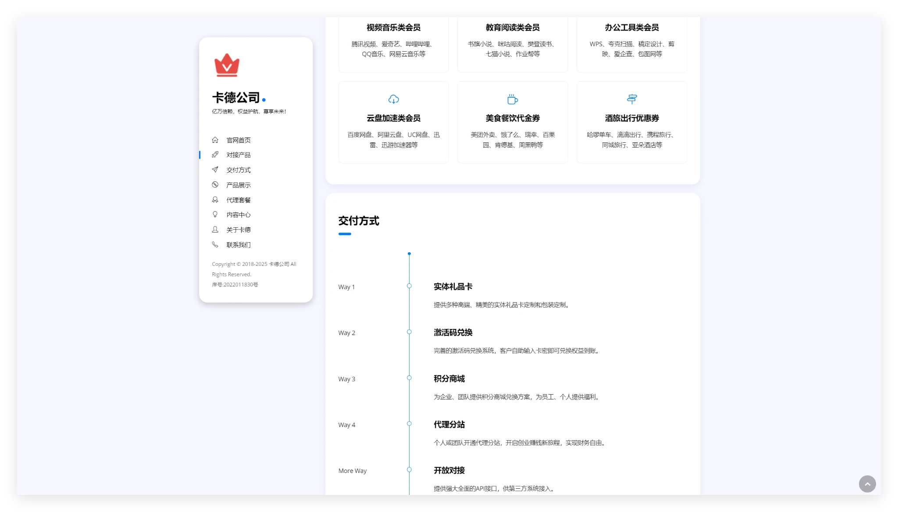The image size is (898, 512).
Task: Click the 激活码兑换 heading
Action: 453,332
